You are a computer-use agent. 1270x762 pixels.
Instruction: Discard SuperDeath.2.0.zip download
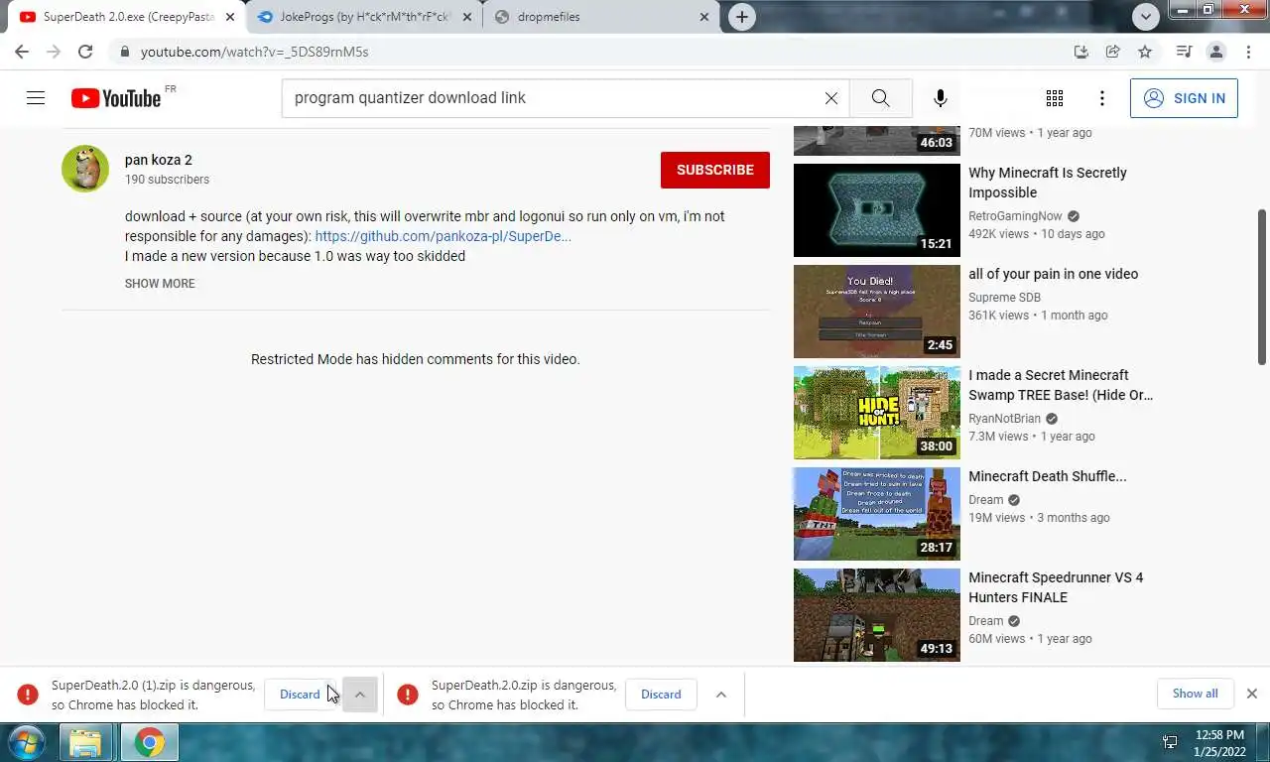coord(661,695)
